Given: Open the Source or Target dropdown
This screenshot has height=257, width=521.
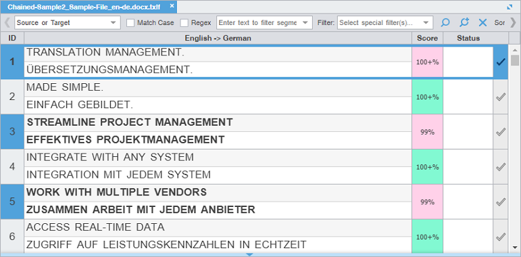Looking at the screenshot, I should pos(68,22).
